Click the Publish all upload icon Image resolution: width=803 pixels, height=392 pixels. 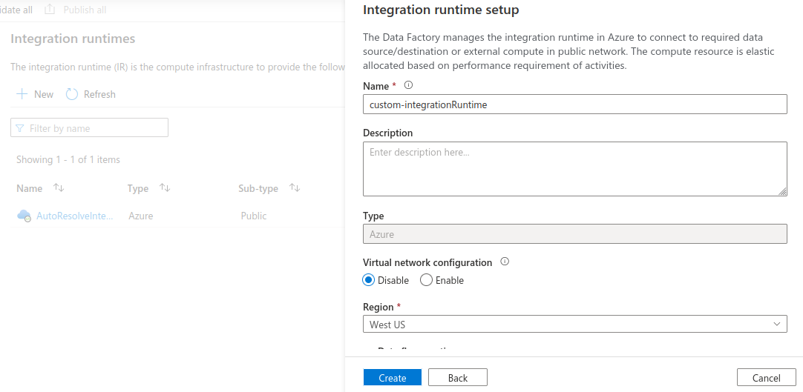click(x=50, y=9)
